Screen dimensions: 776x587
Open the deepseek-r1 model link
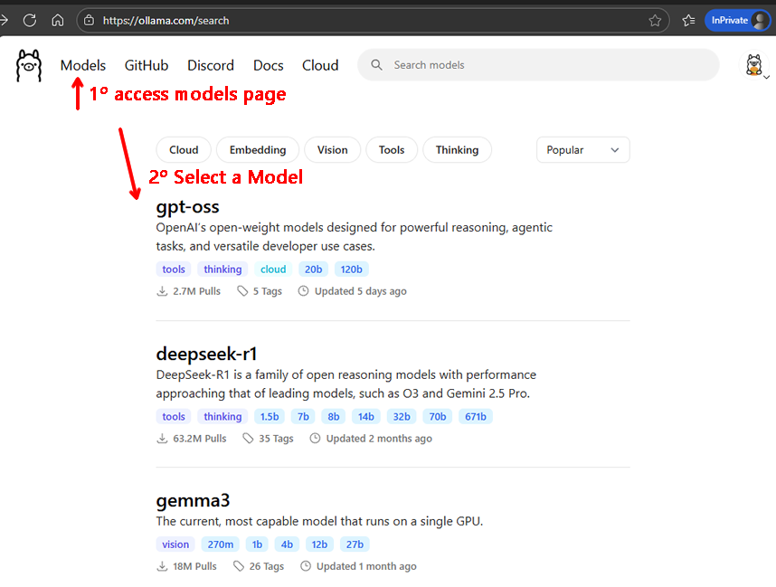point(206,354)
